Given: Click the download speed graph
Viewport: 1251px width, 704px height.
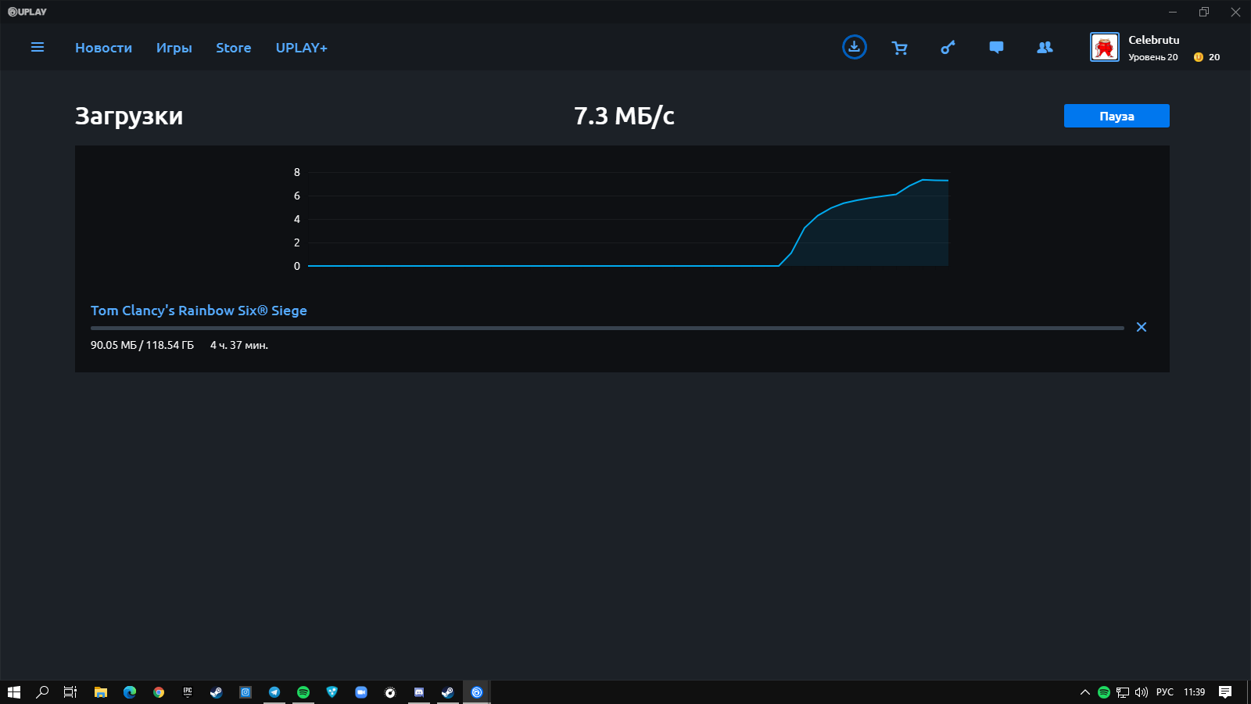Looking at the screenshot, I should pos(628,219).
